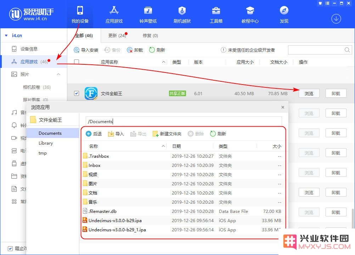
Task: Open the 应用游戏 top navigation icon
Action: pos(114,15)
